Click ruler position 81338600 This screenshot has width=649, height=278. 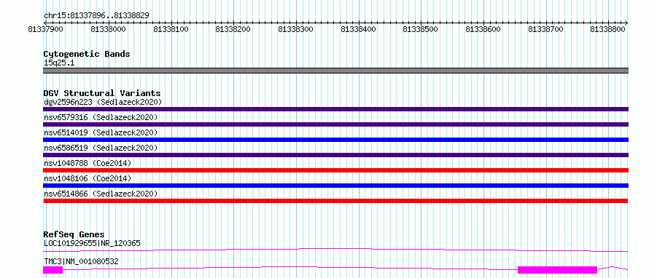pyautogui.click(x=483, y=29)
